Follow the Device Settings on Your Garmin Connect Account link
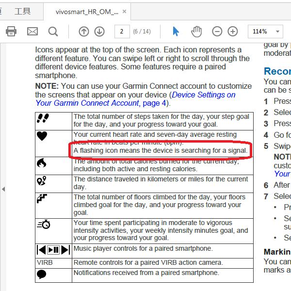 pos(135,99)
